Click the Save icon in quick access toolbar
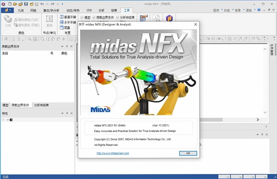Viewport: 277px width, 179px height. coord(26,4)
